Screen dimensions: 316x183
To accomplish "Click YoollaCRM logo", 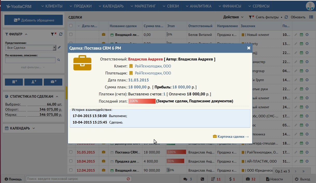I will pyautogui.click(x=19, y=6).
